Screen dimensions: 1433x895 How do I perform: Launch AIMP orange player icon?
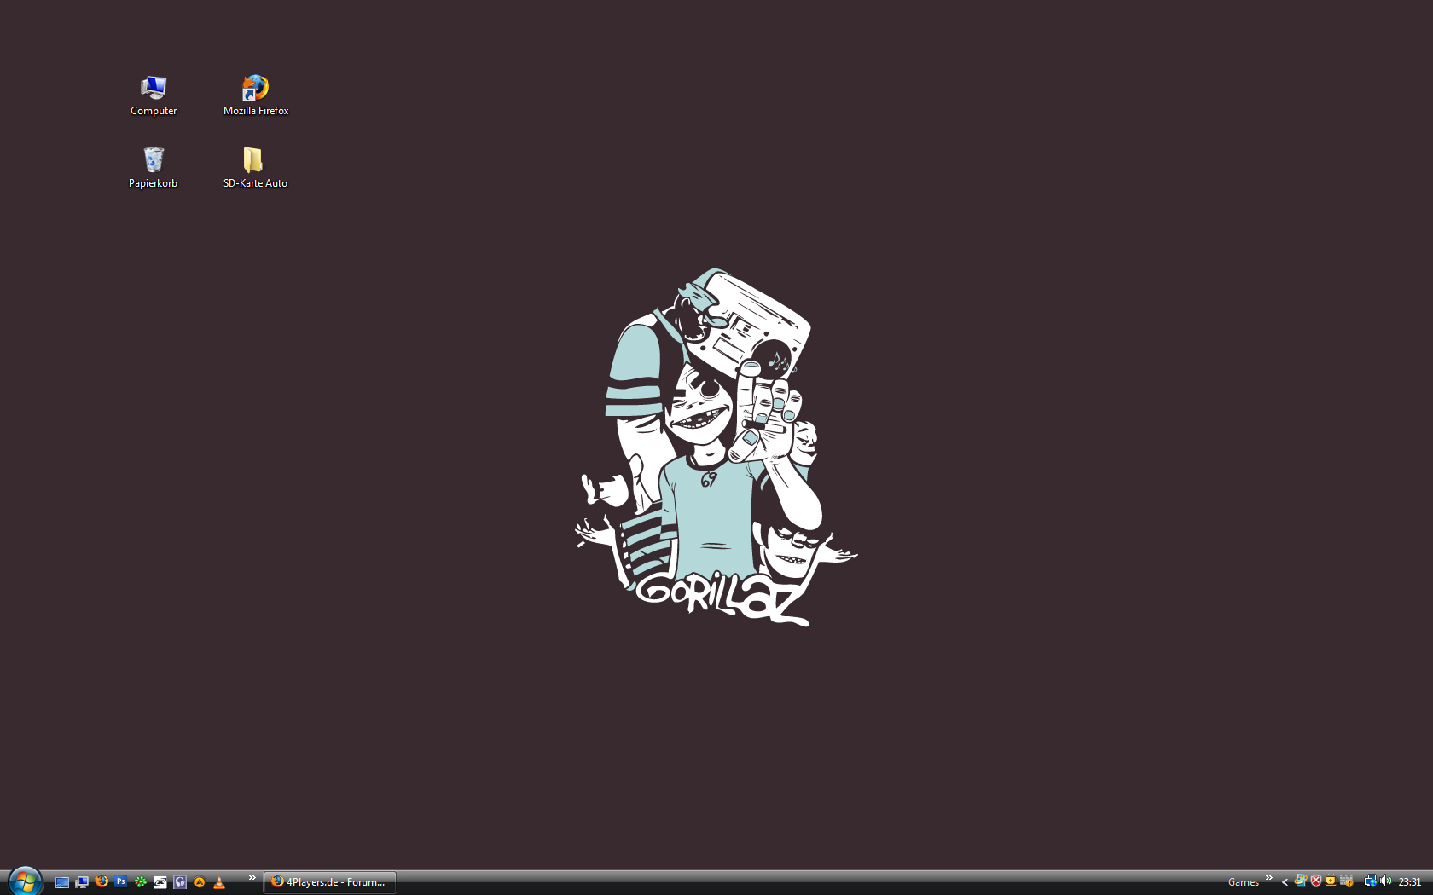[x=200, y=882]
